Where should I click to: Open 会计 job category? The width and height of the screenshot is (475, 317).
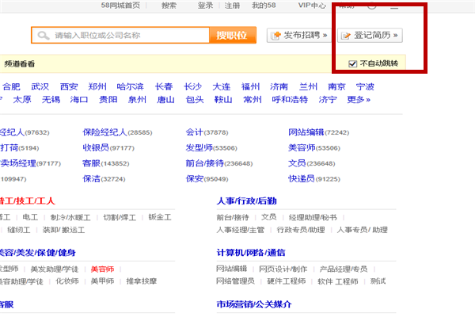pos(194,132)
